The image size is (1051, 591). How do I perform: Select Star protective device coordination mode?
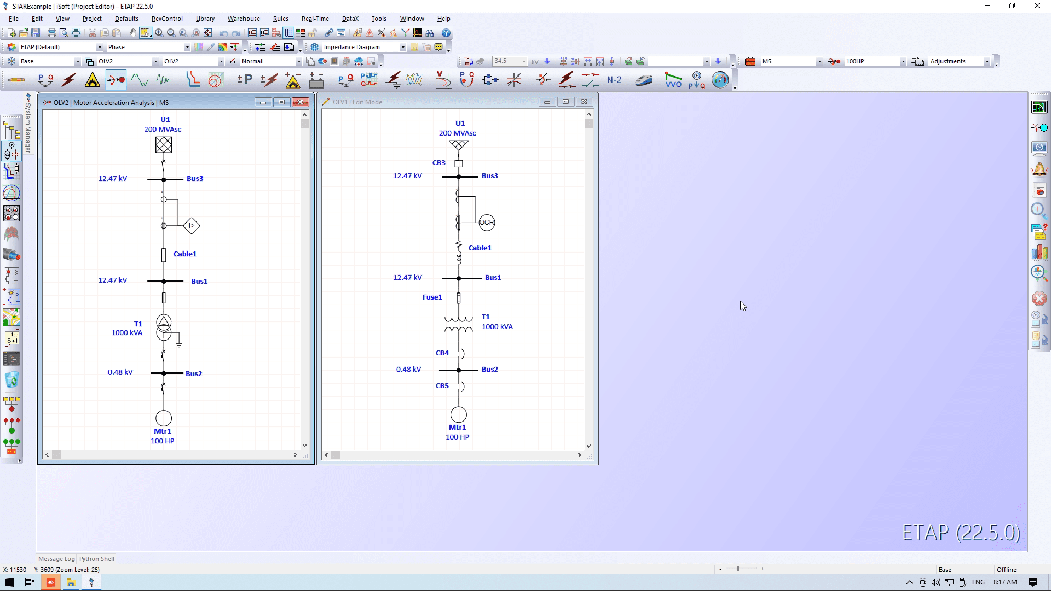tap(193, 80)
